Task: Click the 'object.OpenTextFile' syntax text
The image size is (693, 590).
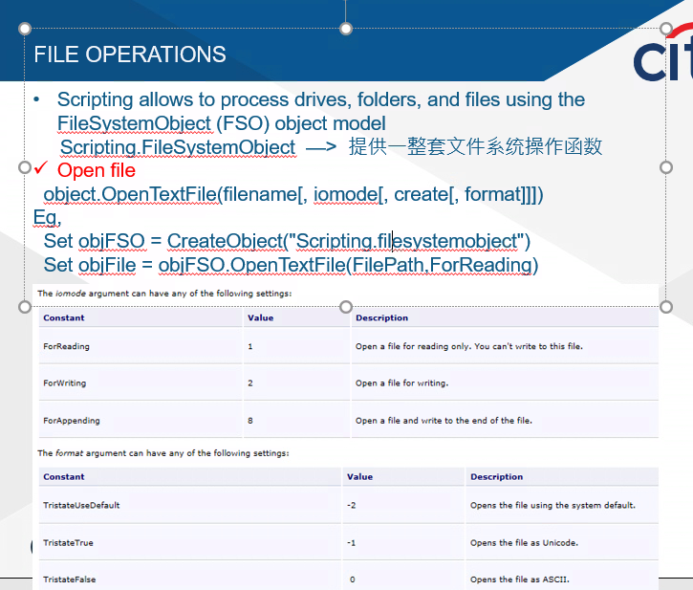Action: point(130,194)
